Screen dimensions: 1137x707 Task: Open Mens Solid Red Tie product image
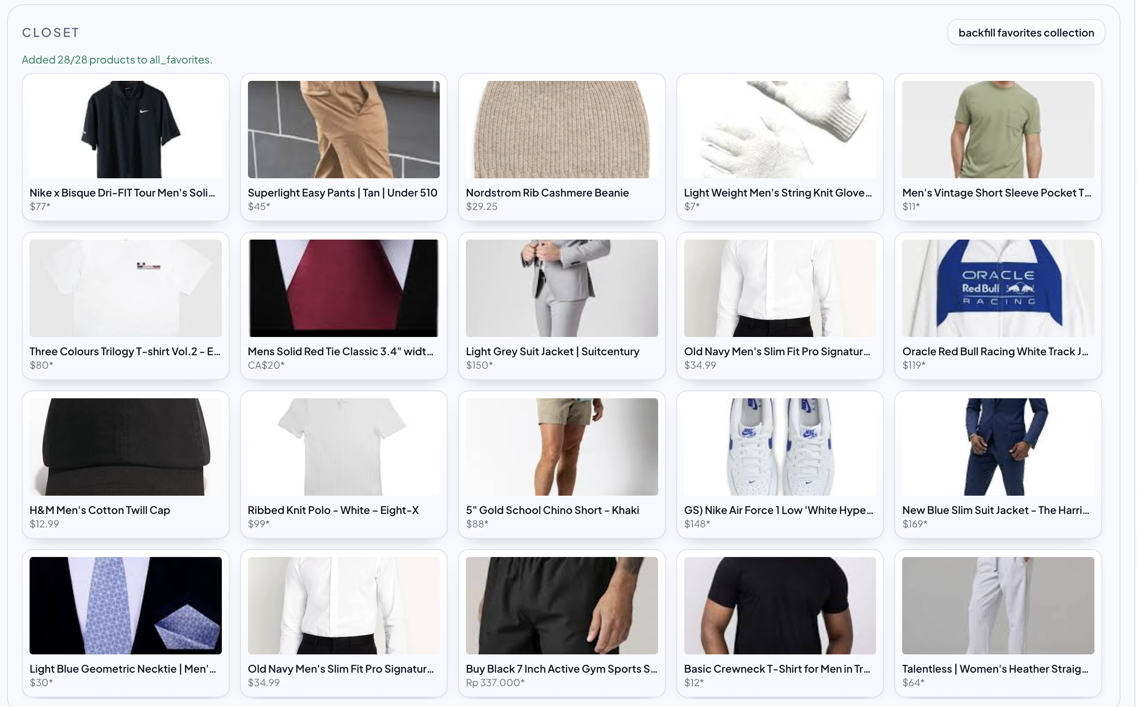(343, 288)
